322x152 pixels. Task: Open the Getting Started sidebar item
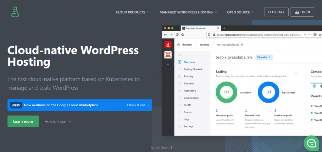click(x=193, y=69)
